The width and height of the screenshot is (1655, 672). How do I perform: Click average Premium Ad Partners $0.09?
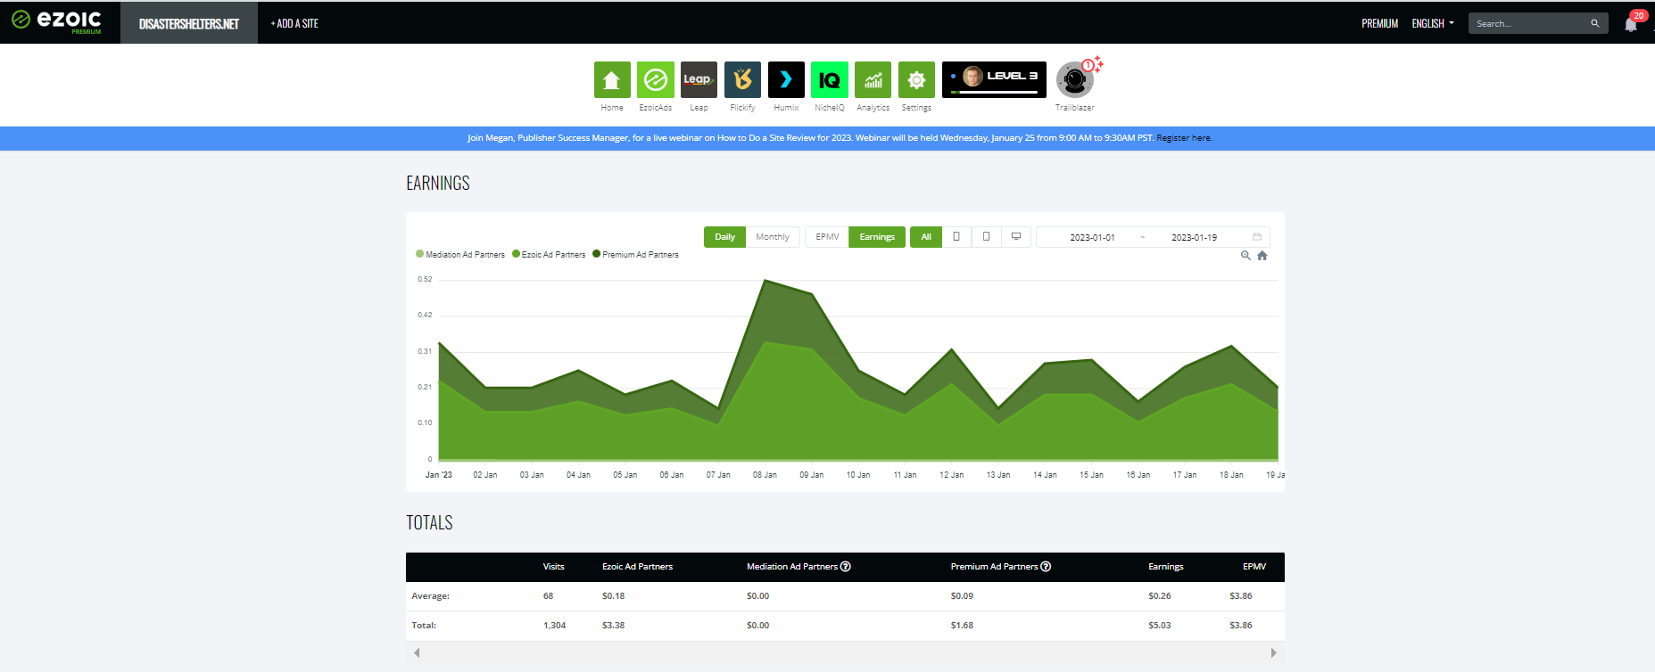(x=962, y=596)
